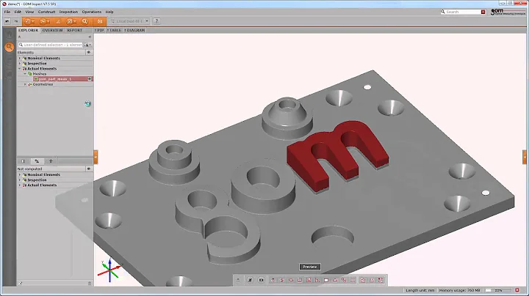Click the coordinate system axes gizmo
This screenshot has width=529, height=296.
109,270
